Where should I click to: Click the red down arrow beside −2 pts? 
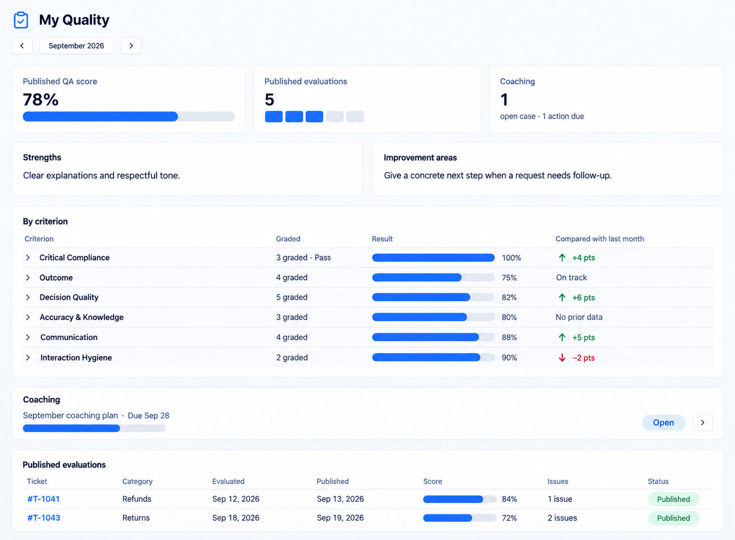562,358
